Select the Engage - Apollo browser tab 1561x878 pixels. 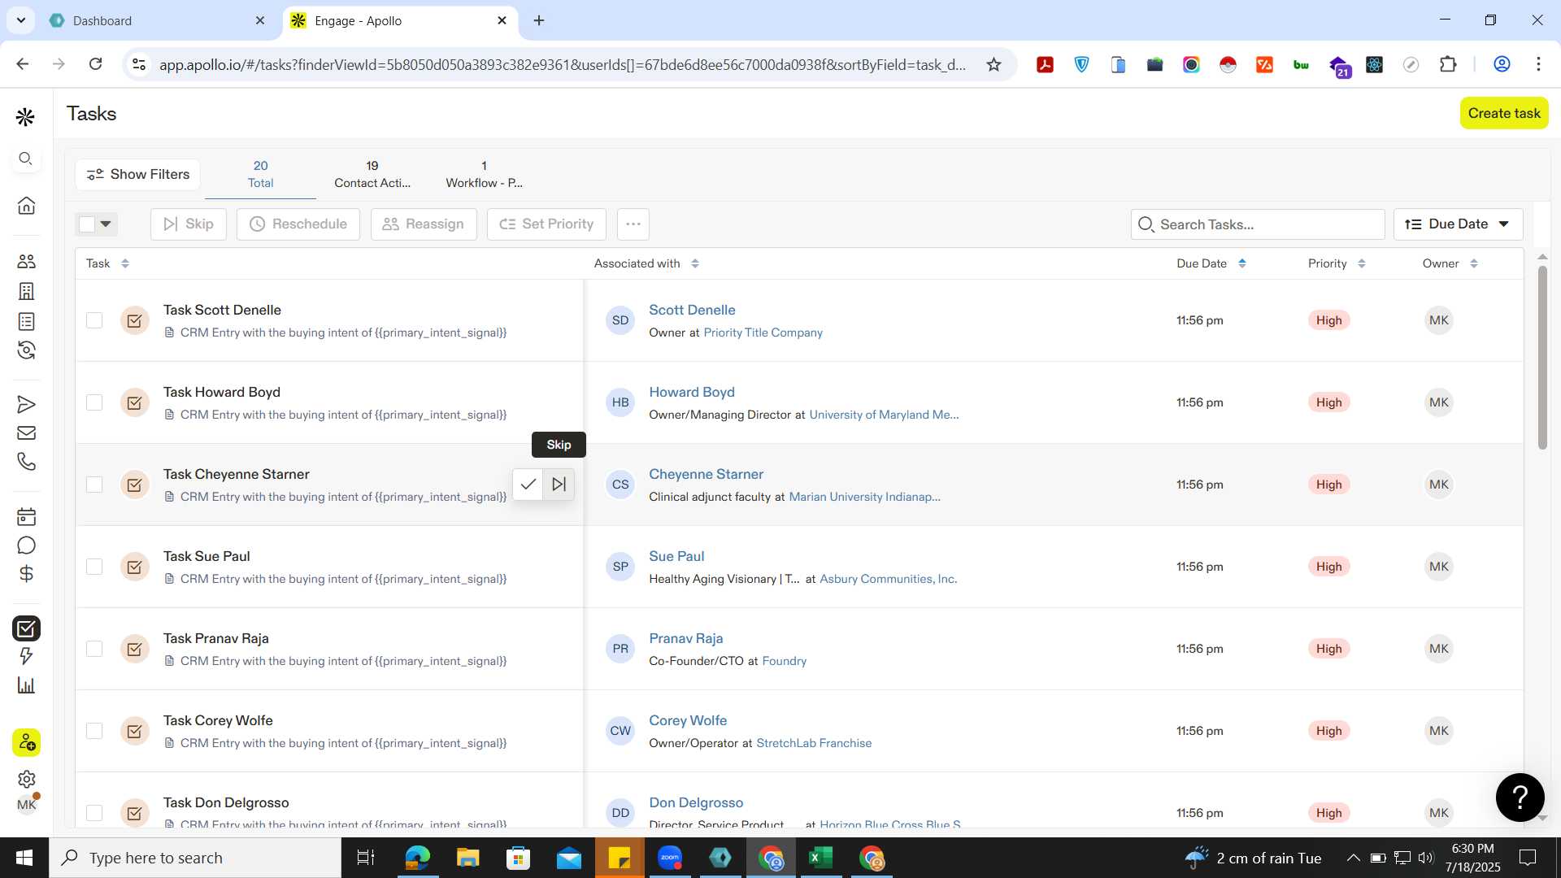398,20
